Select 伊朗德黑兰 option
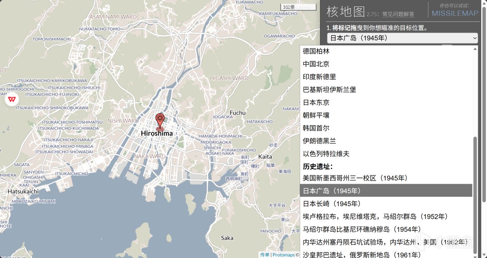The image size is (487, 258). (386, 141)
